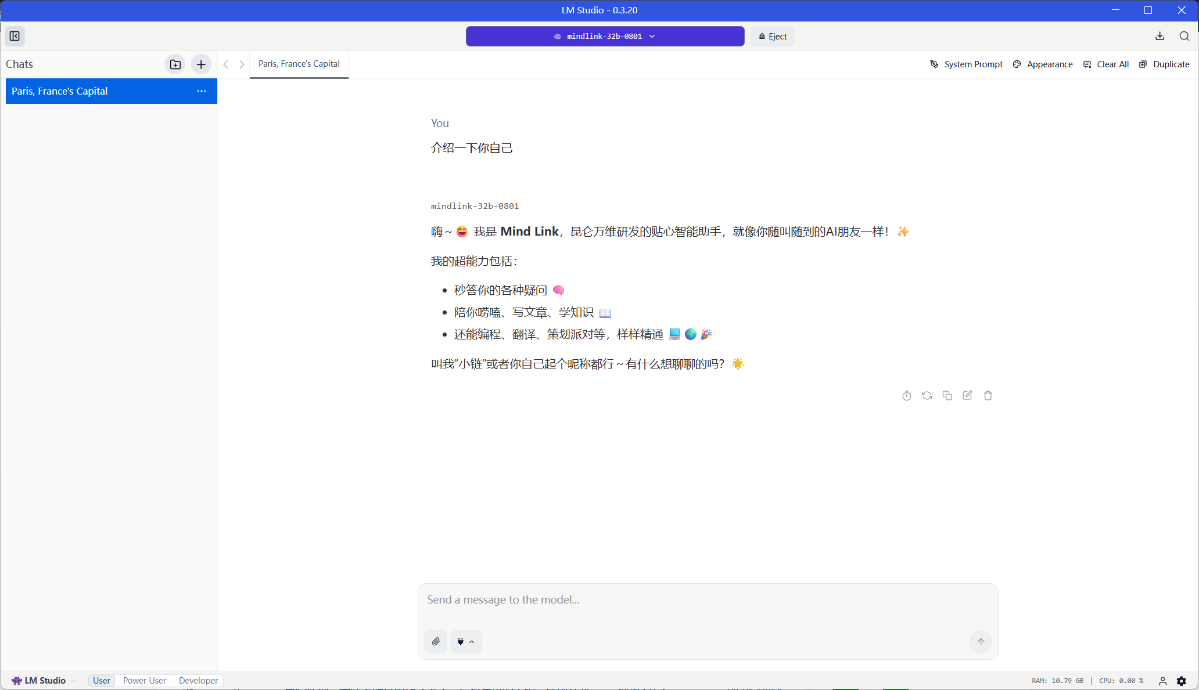Focus the message input field
This screenshot has height=690, width=1199.
coord(708,600)
